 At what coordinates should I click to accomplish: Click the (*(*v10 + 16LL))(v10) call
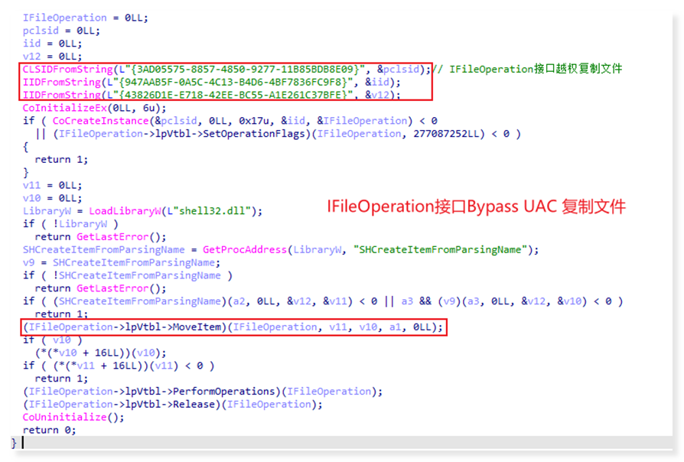point(101,353)
